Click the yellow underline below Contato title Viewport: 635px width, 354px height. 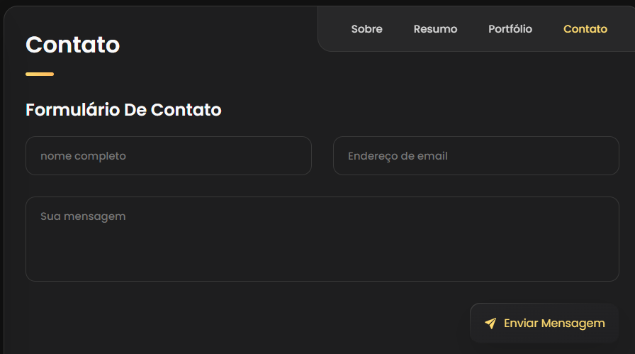(40, 74)
